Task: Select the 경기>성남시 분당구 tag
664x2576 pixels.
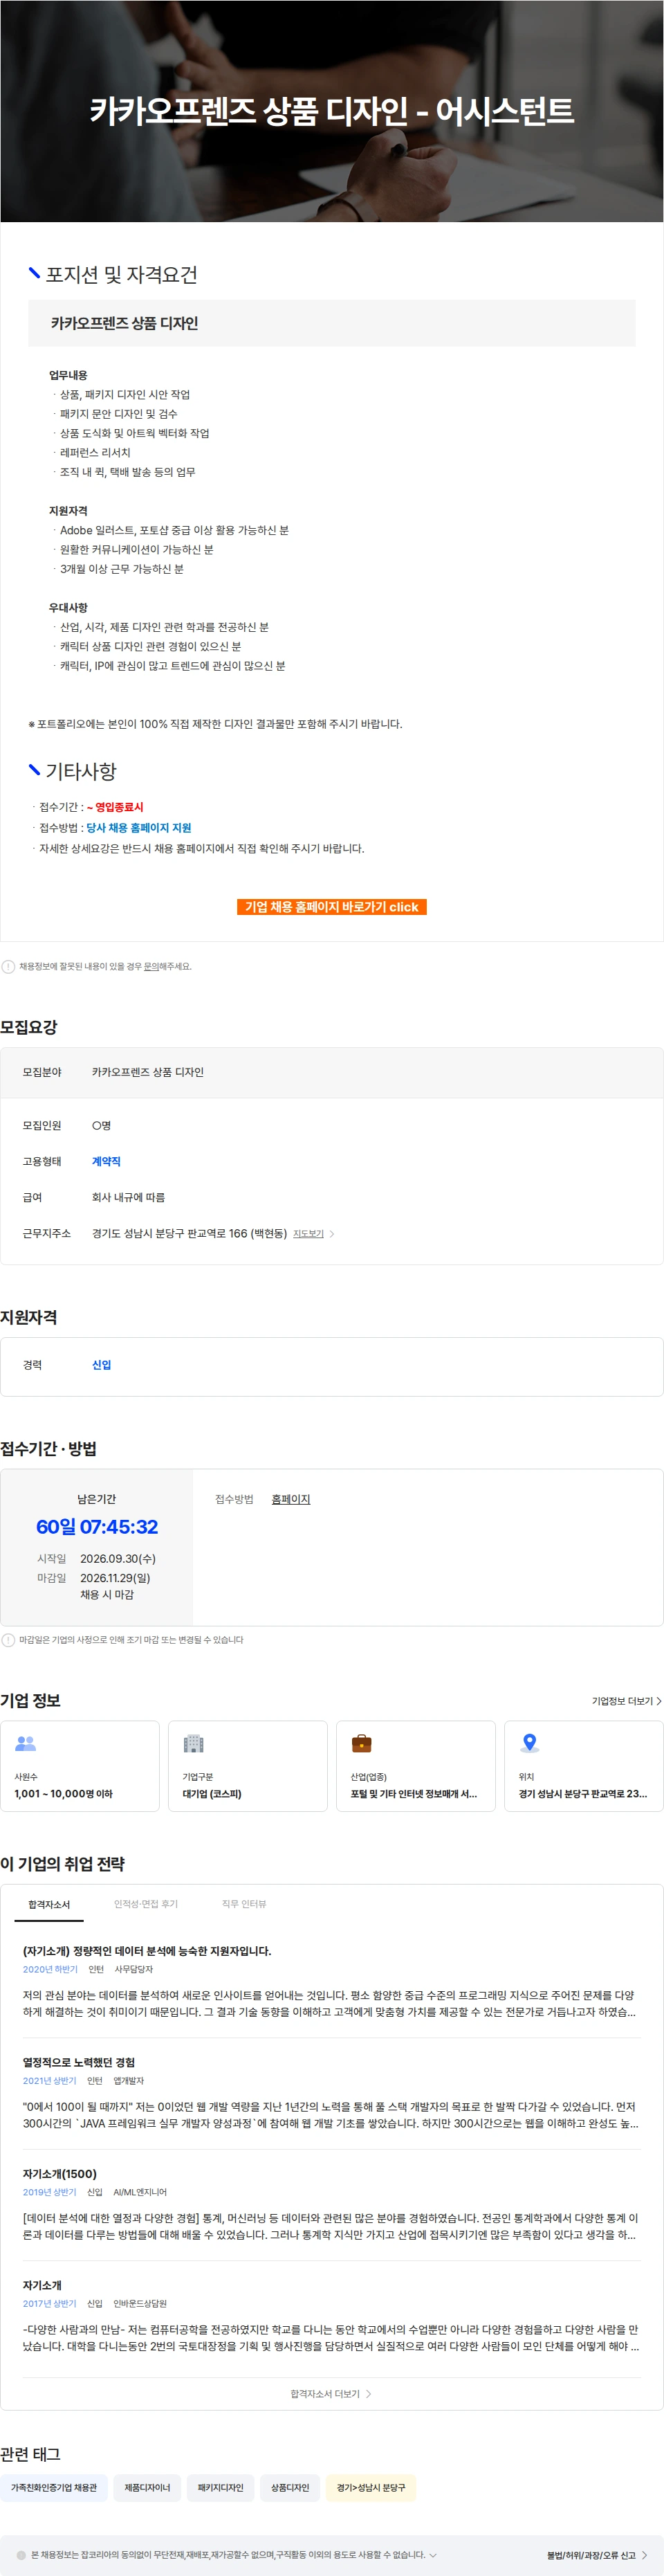Action: [x=371, y=2487]
